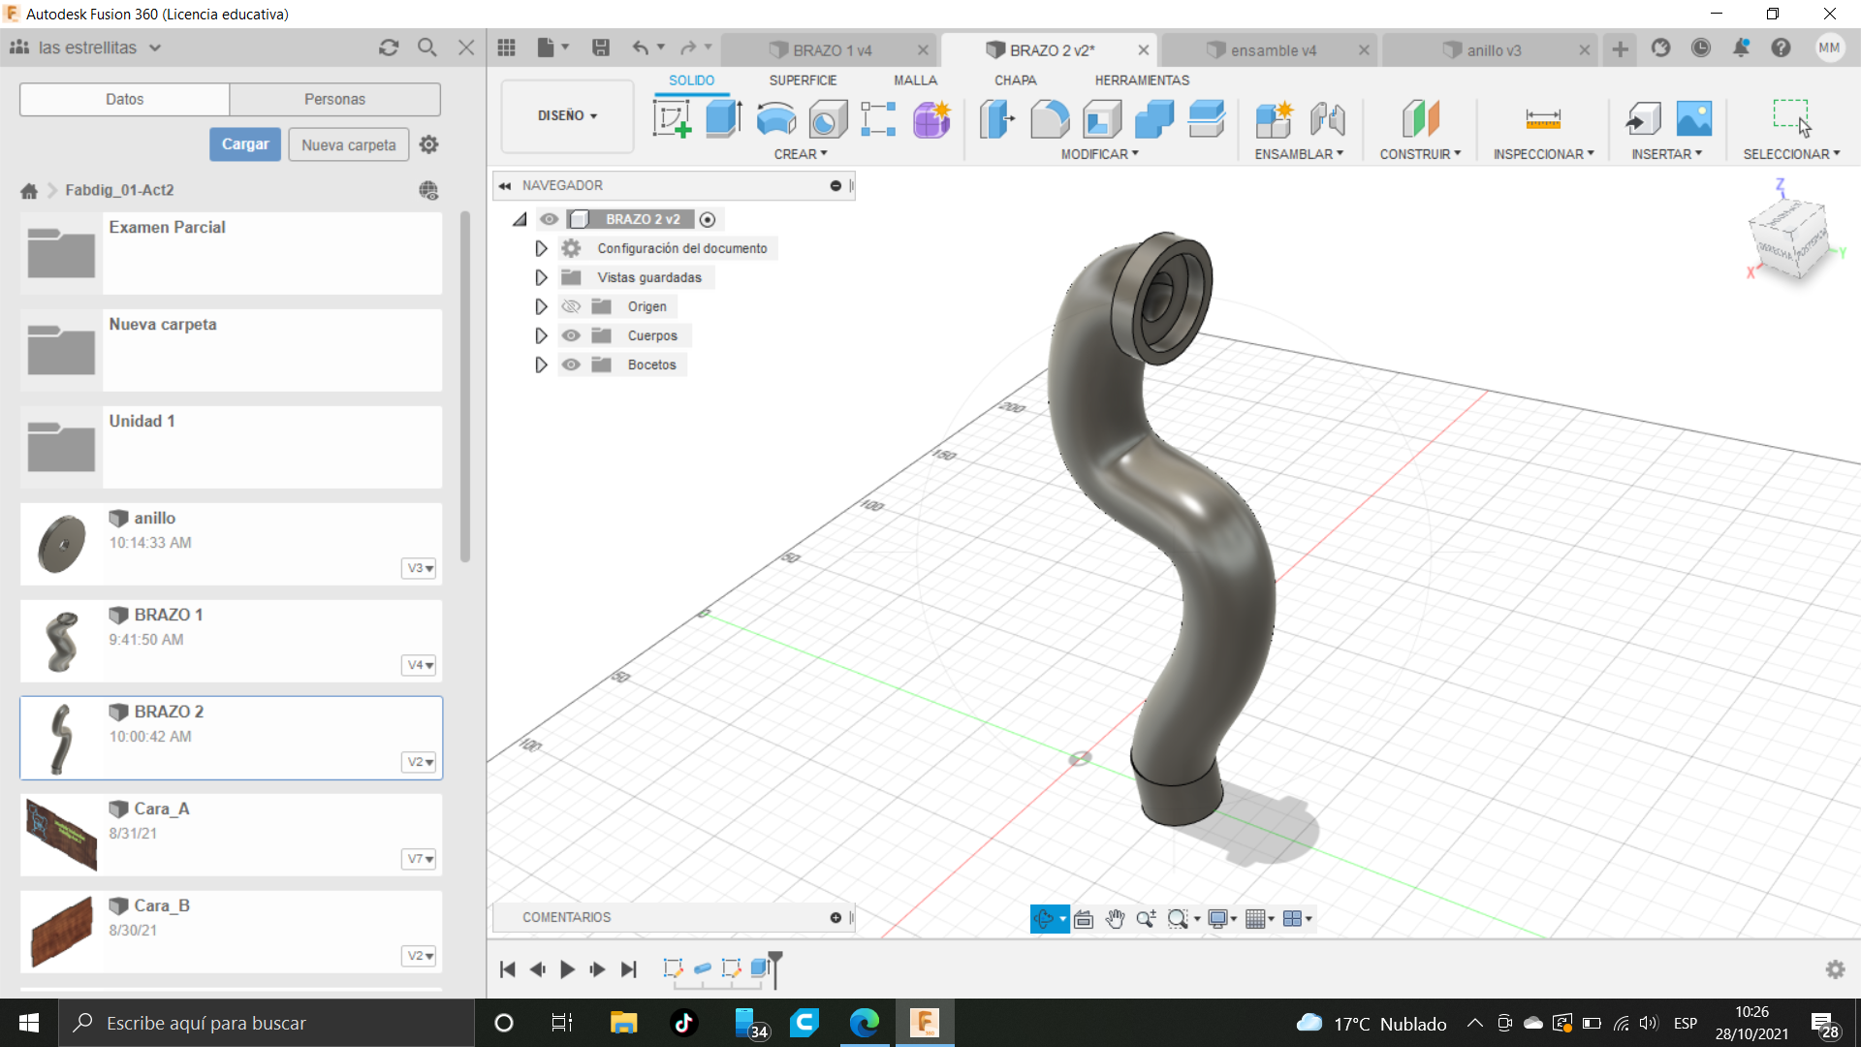Switch to the SUPERFICIE ribbon tab
The width and height of the screenshot is (1861, 1047).
[803, 80]
